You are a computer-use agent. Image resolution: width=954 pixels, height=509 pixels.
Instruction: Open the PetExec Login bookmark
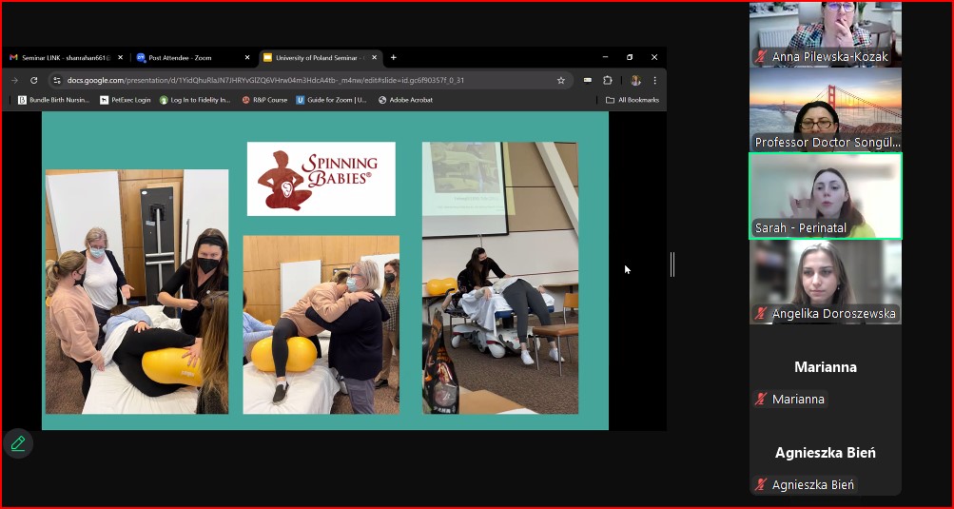point(125,100)
